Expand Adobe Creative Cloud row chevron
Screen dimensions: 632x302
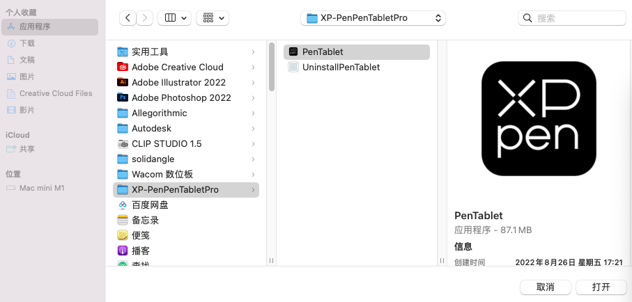pyautogui.click(x=253, y=67)
